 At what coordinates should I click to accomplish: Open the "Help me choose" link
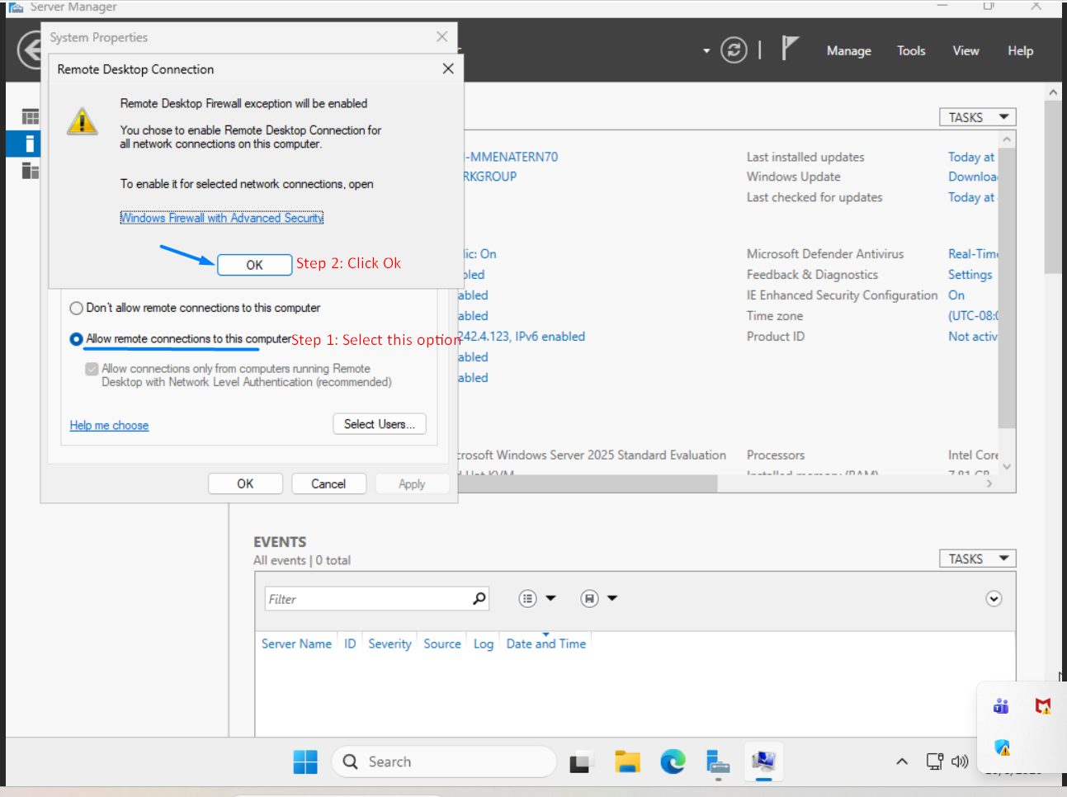point(109,426)
